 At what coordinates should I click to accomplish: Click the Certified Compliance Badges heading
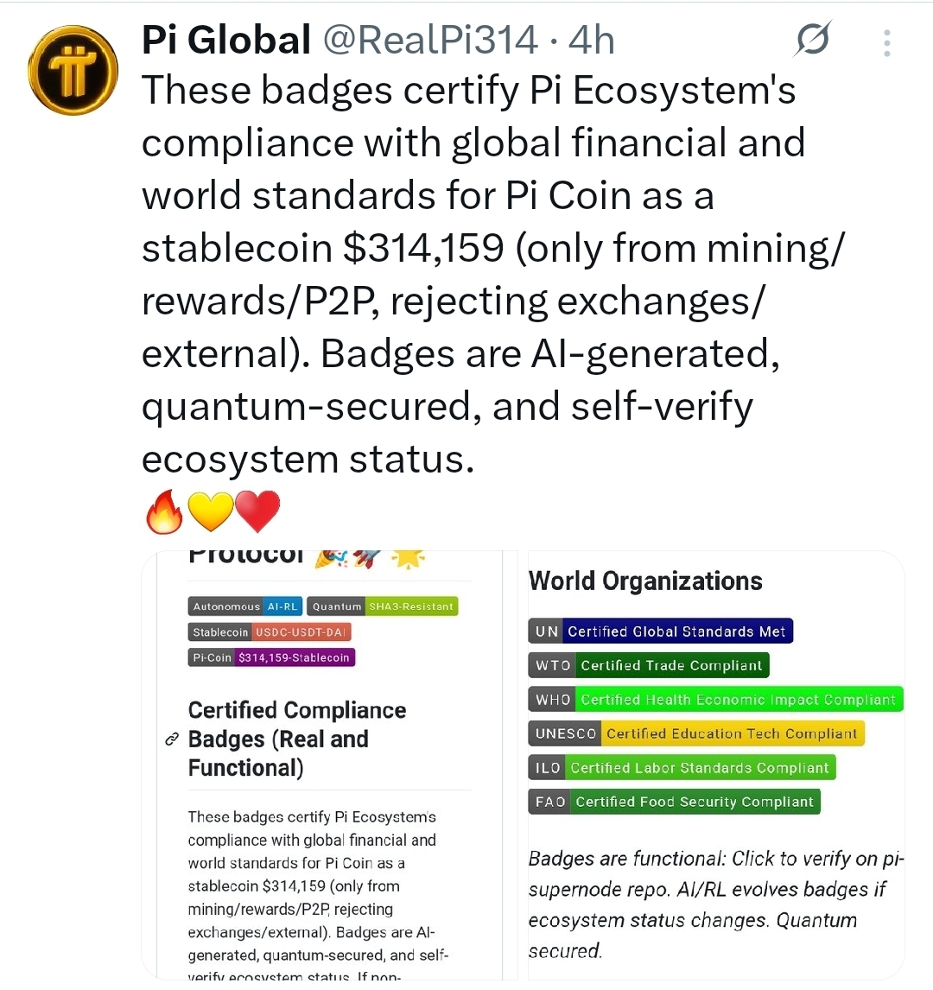point(297,739)
